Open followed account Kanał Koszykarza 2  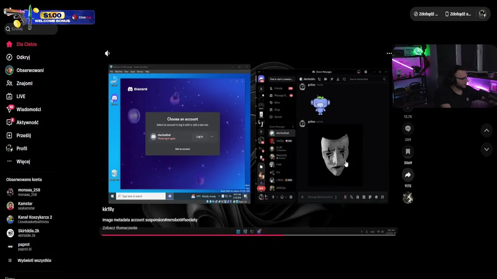coord(29,219)
